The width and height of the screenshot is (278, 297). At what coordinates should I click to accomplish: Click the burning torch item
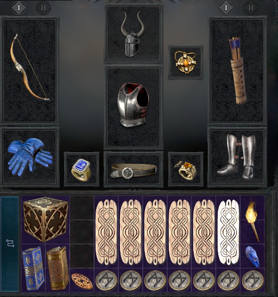tap(252, 220)
